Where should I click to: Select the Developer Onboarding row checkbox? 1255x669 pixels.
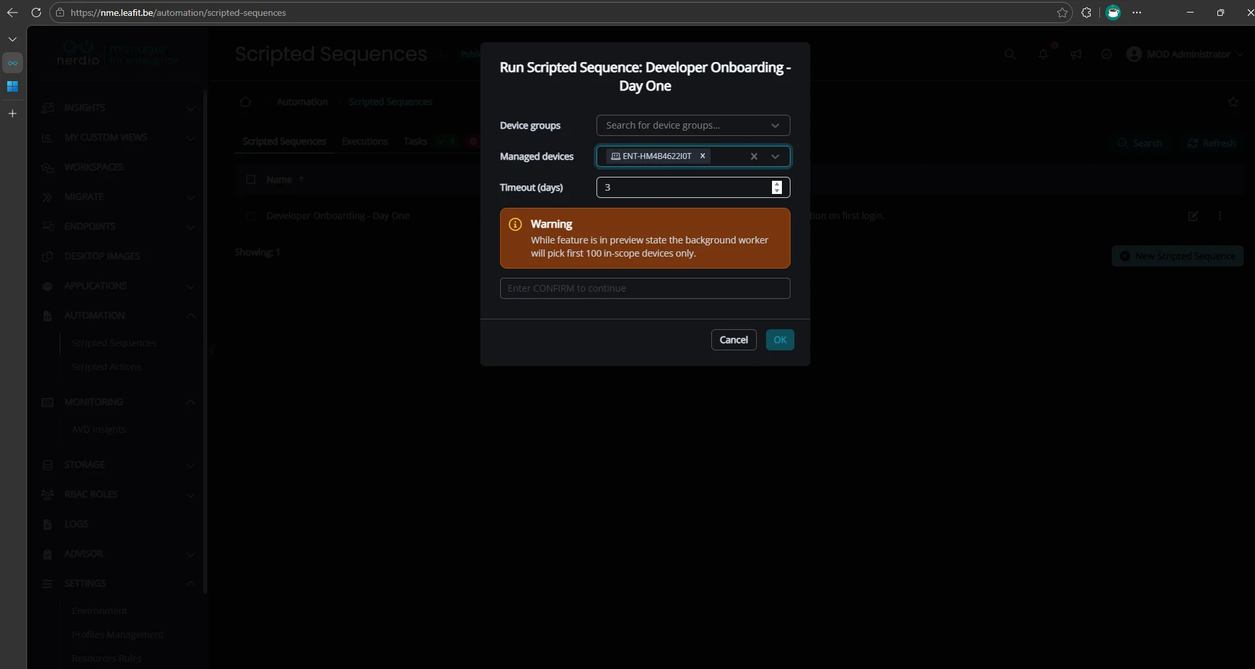click(251, 216)
